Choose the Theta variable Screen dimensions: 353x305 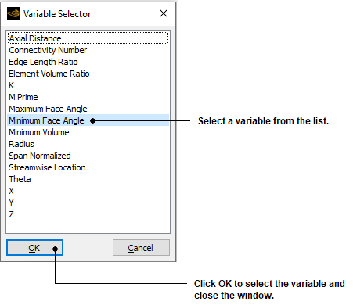click(x=88, y=179)
